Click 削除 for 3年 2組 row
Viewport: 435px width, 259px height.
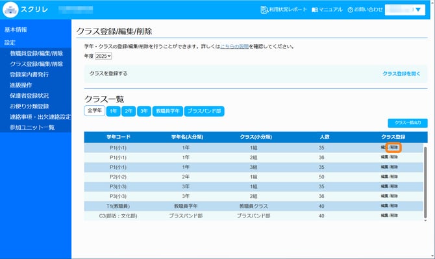click(394, 196)
